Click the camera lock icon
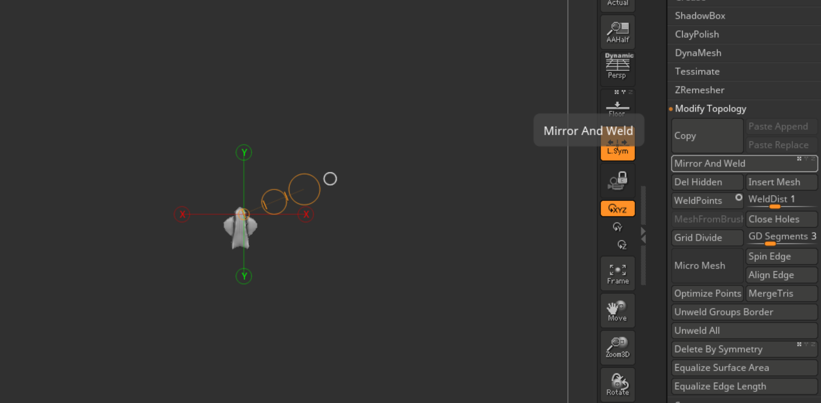The width and height of the screenshot is (821, 403). (618, 181)
